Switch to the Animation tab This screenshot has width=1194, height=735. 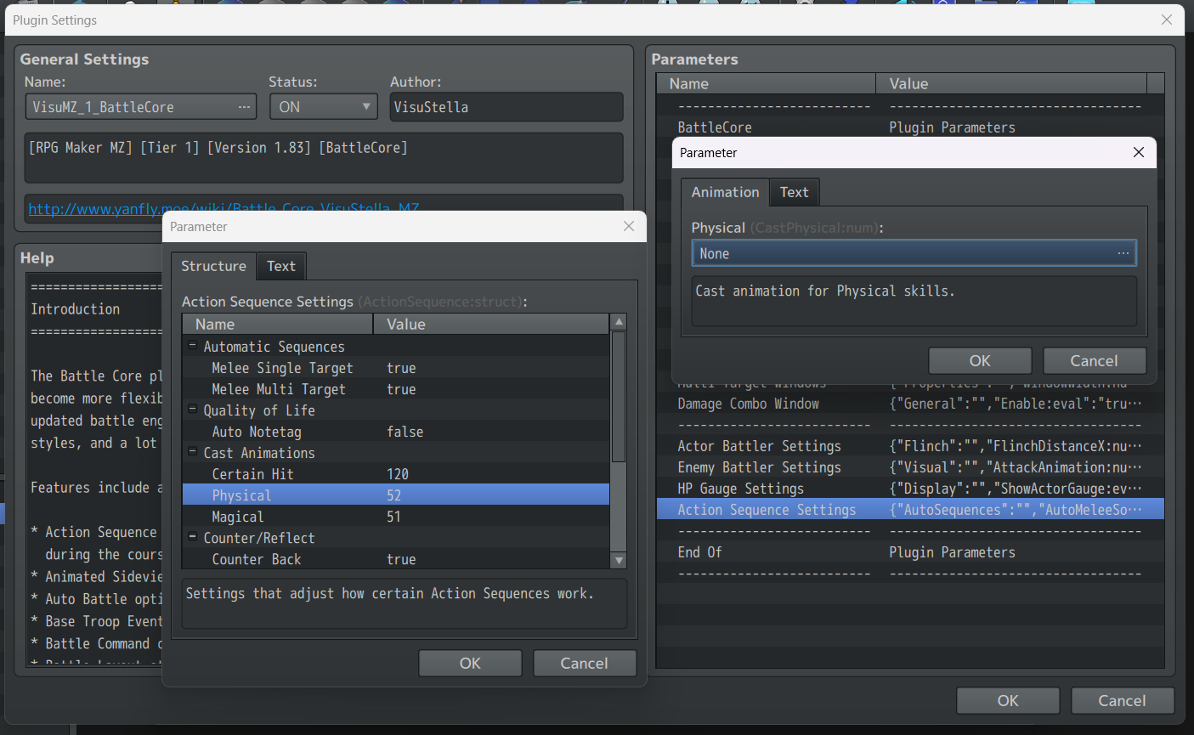(x=725, y=192)
